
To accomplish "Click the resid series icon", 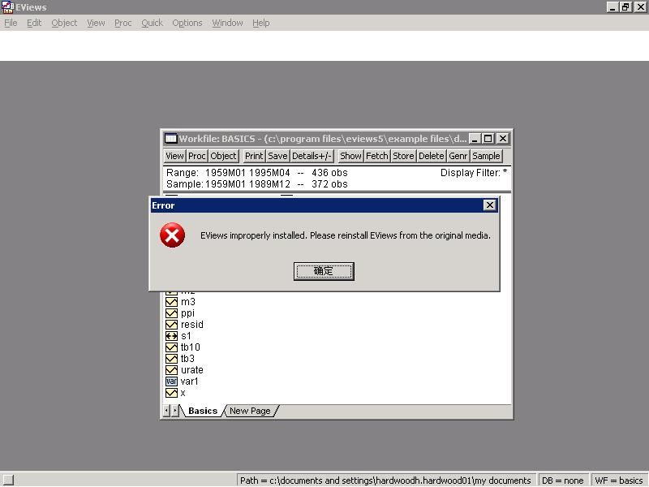I will coord(171,325).
